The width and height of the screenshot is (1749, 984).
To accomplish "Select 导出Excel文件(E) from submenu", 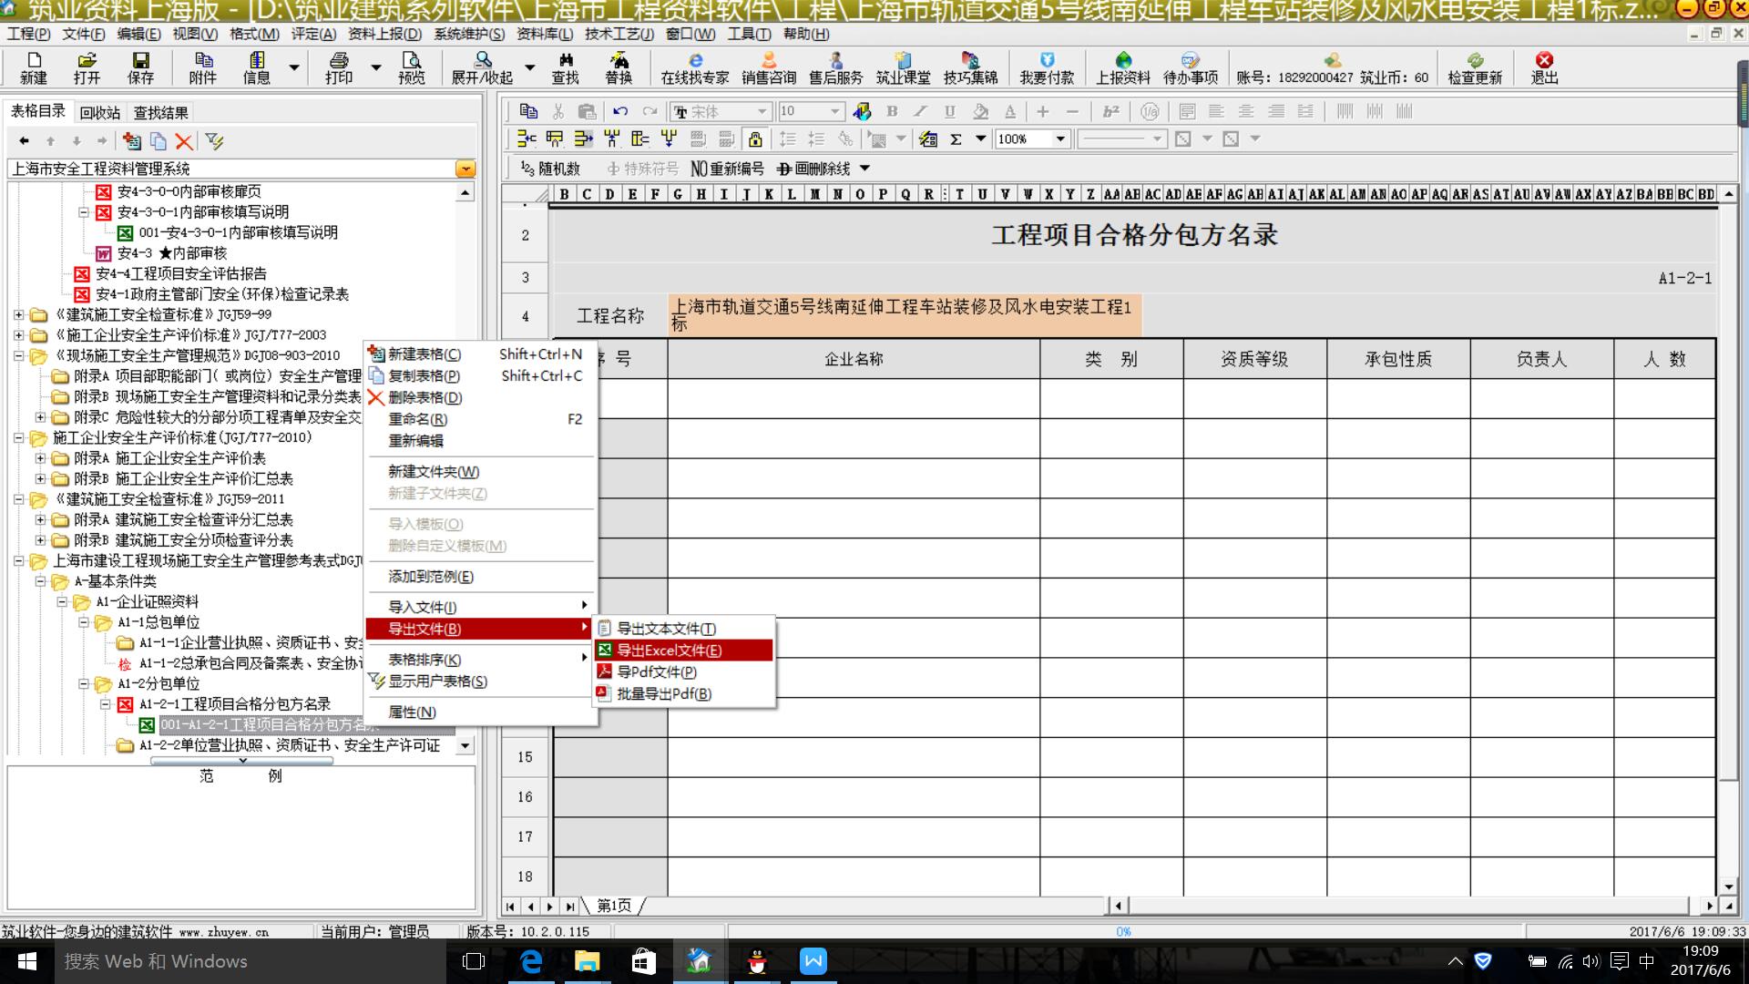I will pyautogui.click(x=670, y=651).
